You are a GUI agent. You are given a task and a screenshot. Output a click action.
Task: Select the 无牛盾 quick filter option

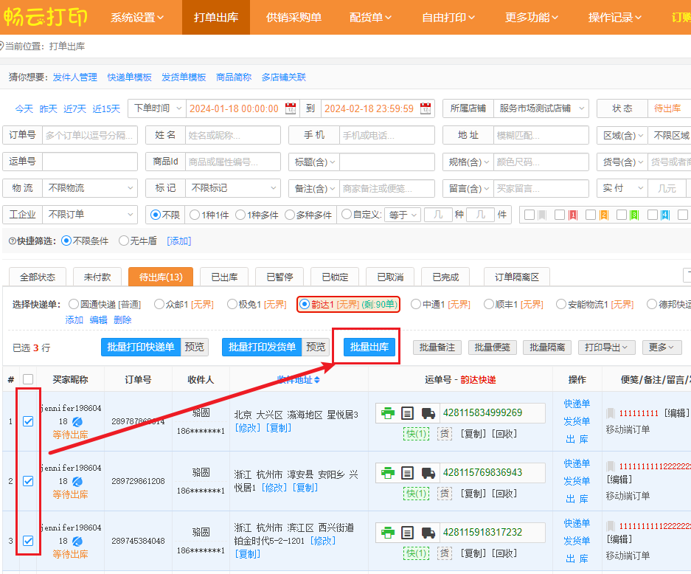click(123, 241)
